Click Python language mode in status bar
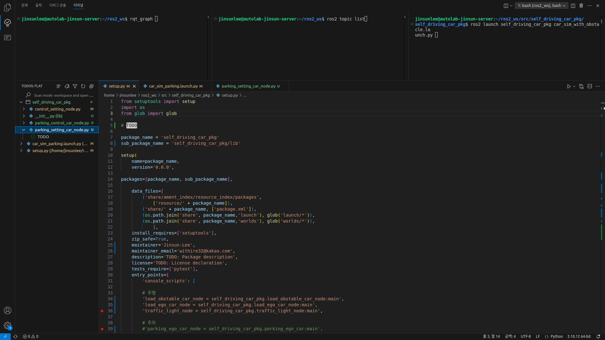The image size is (605, 340). (x=556, y=337)
